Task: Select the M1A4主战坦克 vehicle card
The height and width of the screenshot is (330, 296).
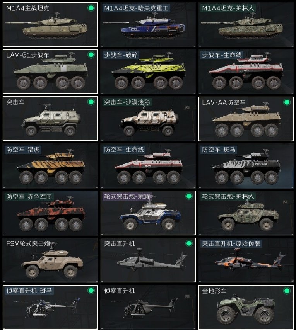Action: click(x=50, y=25)
